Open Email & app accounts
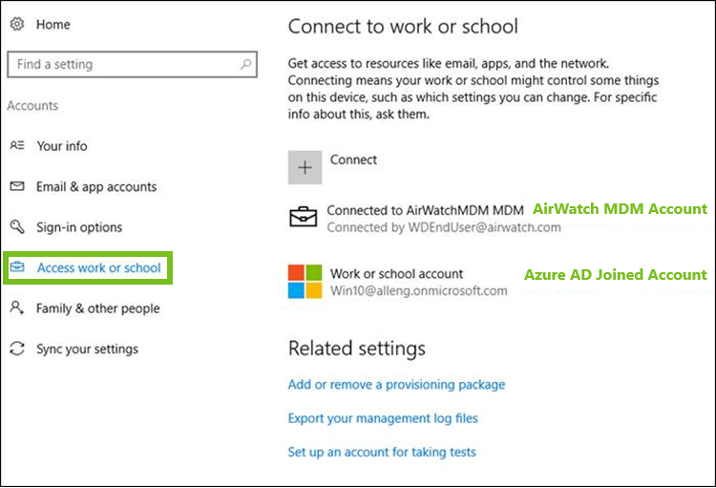 96,187
